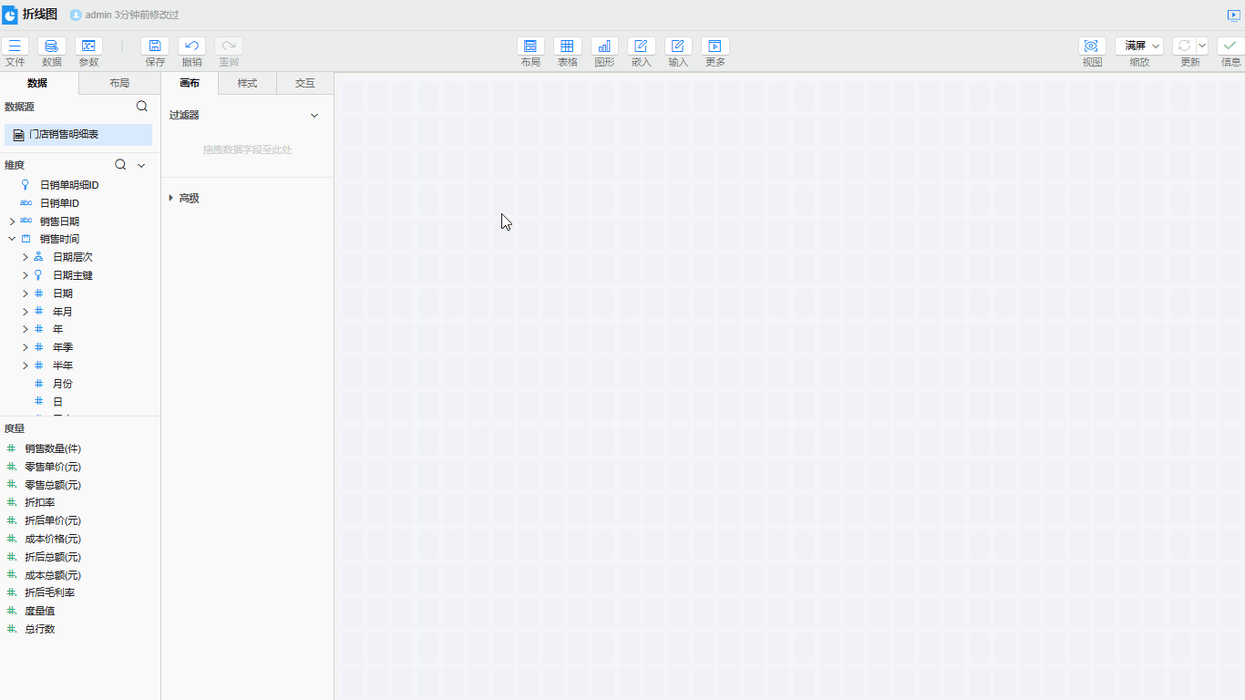Search the data source with magnifier icon

coord(141,107)
